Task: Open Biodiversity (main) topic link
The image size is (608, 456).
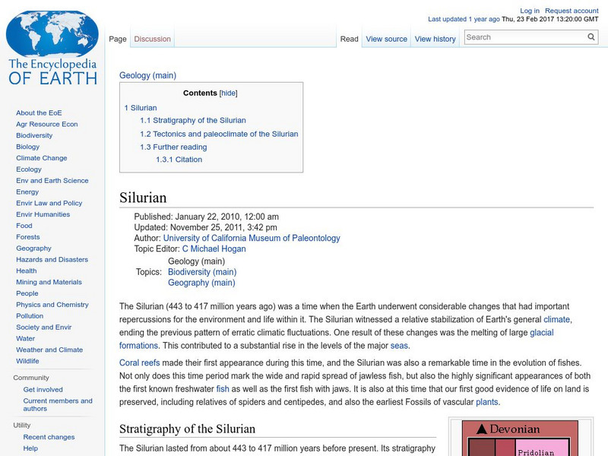Action: click(x=202, y=272)
